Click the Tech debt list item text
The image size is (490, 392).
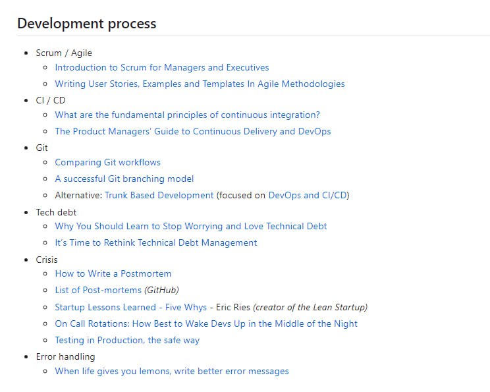tap(56, 212)
